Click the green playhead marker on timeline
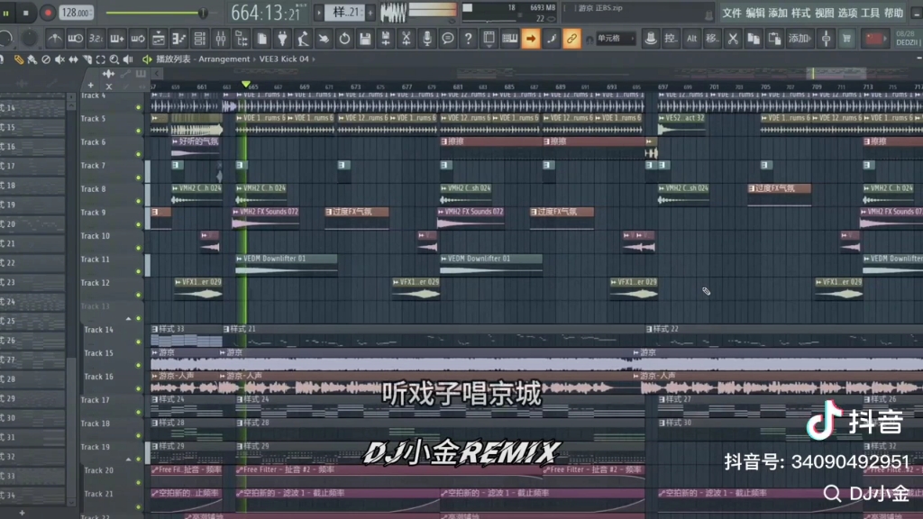Viewport: 923px width, 519px height. click(x=246, y=85)
